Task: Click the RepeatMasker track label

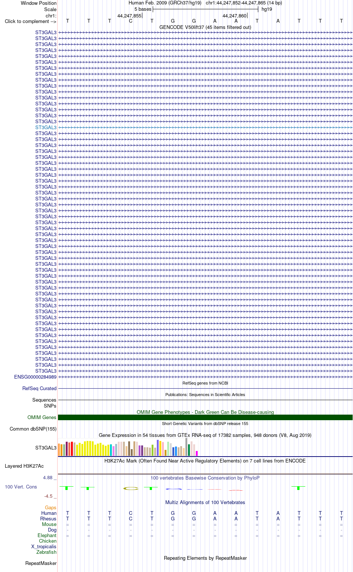Action: point(41,563)
